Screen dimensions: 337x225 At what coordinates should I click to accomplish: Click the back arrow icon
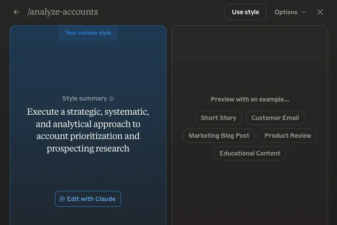[17, 12]
